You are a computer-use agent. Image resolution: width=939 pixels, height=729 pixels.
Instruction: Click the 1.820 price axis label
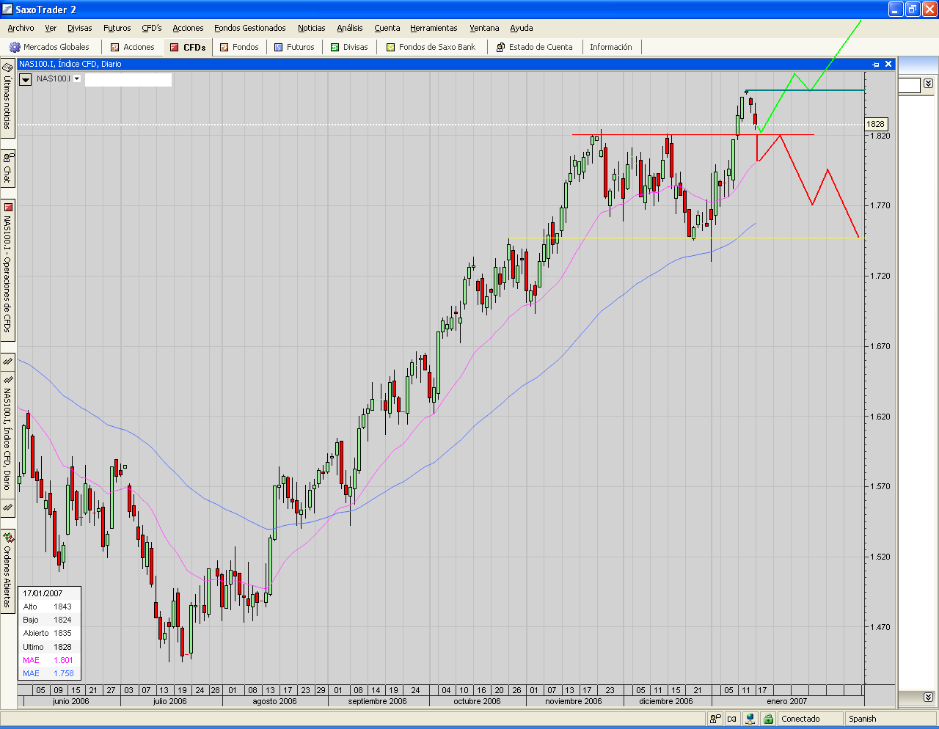tap(880, 136)
